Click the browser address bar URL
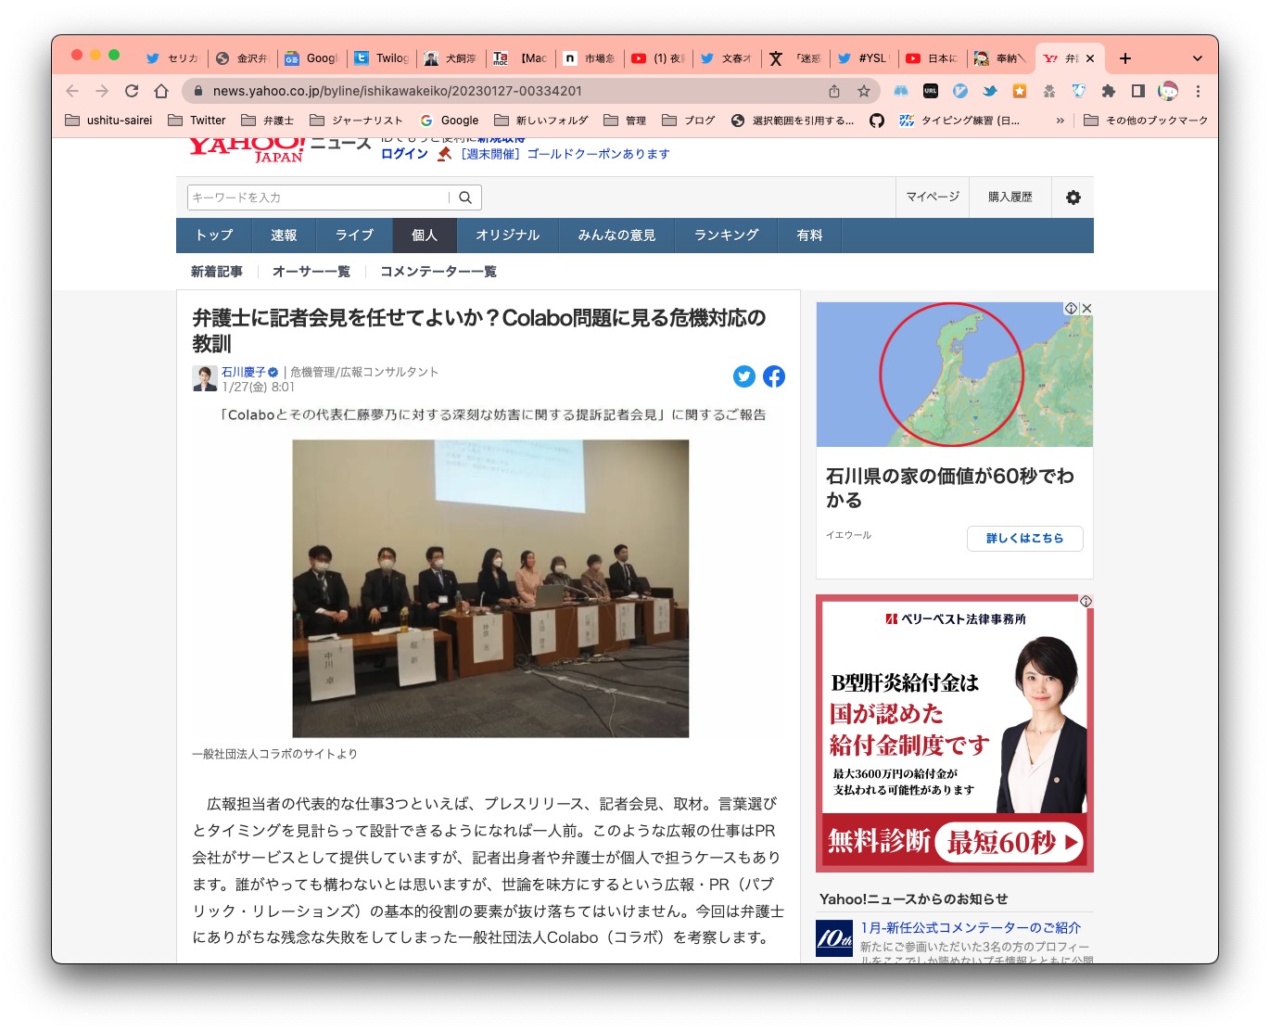Viewport: 1270px width, 1032px height. point(398,91)
